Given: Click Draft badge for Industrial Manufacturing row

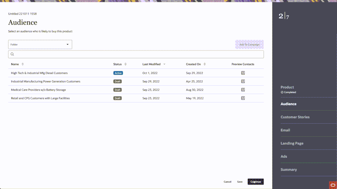Looking at the screenshot, I should point(117,82).
